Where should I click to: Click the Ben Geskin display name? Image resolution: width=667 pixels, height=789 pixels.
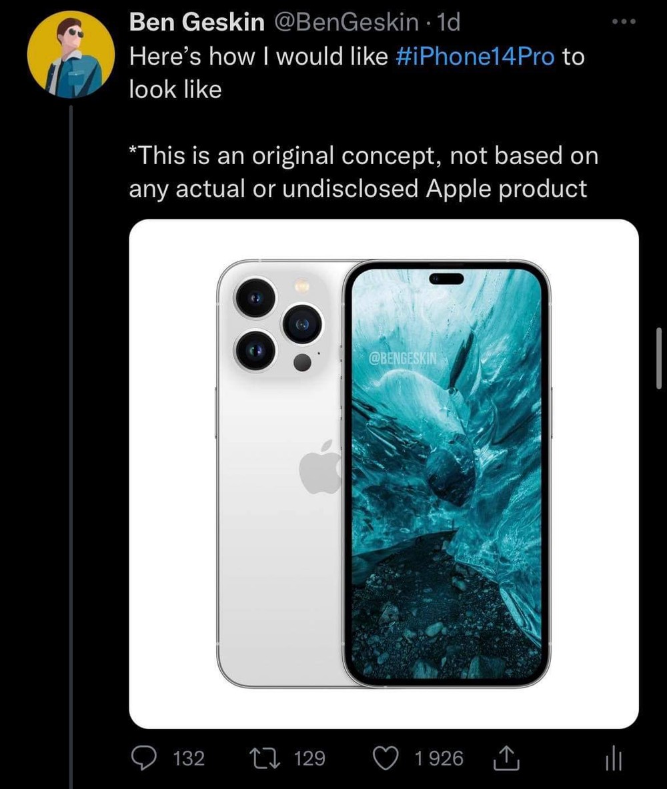pos(197,22)
